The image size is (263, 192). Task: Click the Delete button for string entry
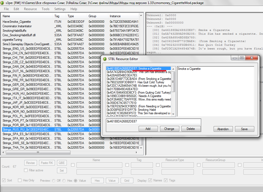pyautogui.click(x=190, y=129)
